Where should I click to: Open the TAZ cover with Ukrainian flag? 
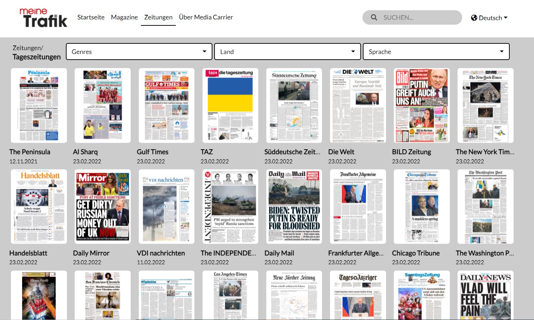pos(230,105)
